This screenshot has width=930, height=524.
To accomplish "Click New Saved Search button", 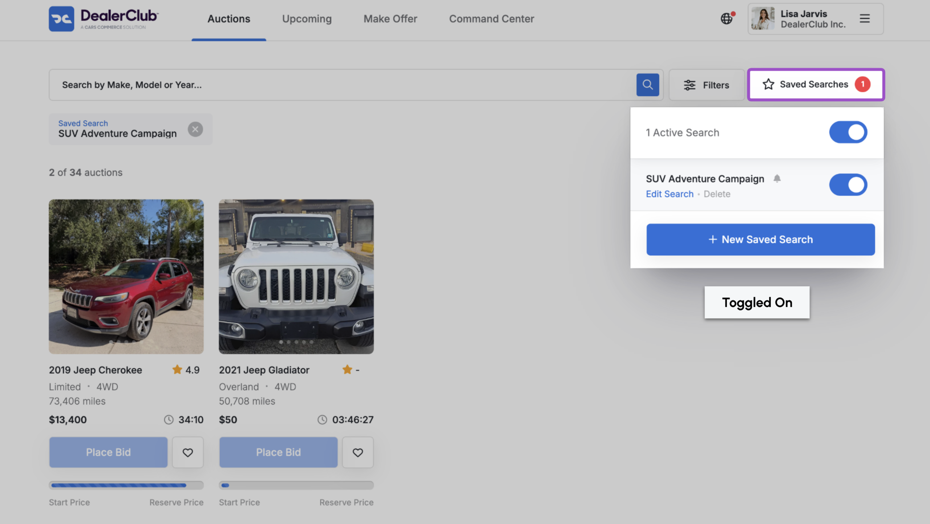I will tap(760, 239).
